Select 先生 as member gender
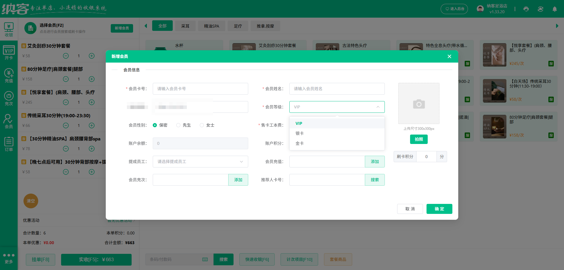The height and width of the screenshot is (270, 564). [178, 125]
